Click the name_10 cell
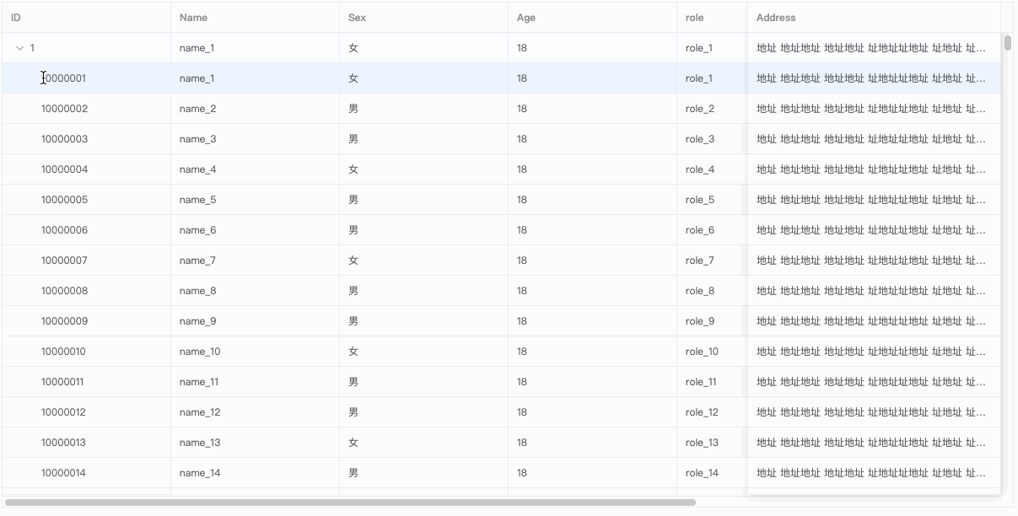This screenshot has height=516, width=1018. (255, 352)
